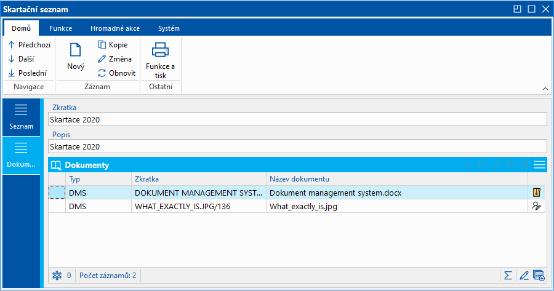Open the Hromadné akce tab
The width and height of the screenshot is (554, 291).
tap(114, 28)
